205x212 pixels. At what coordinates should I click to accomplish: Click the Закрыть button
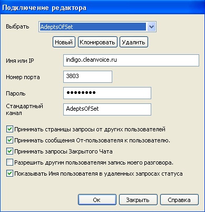pyautogui.click(x=138, y=200)
